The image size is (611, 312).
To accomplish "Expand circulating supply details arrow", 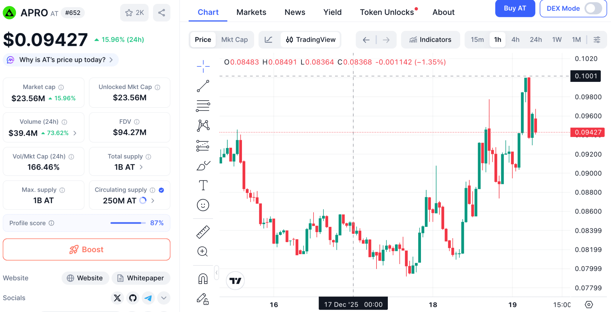I will [x=153, y=201].
